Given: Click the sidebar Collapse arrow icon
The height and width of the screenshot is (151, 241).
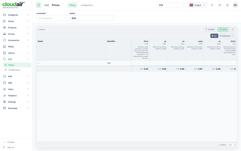Looking at the screenshot, I should [x=4, y=142].
